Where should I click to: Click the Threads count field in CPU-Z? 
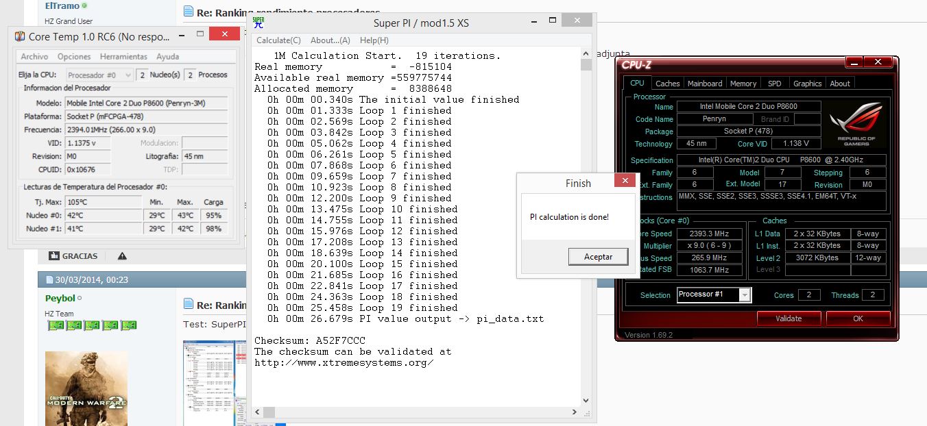point(873,295)
